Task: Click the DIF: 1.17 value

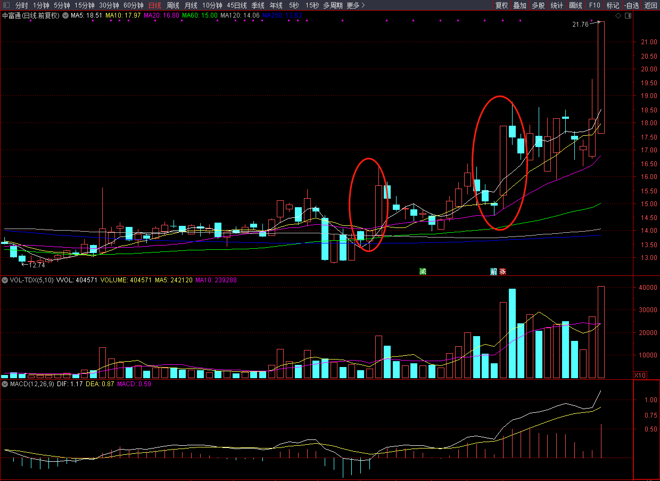Action: pyautogui.click(x=70, y=384)
